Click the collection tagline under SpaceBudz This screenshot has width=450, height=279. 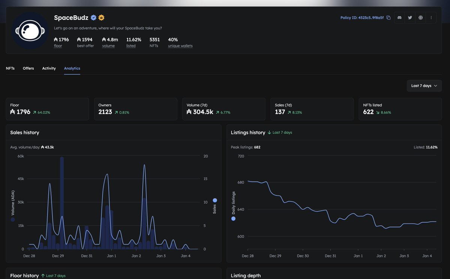[108, 28]
